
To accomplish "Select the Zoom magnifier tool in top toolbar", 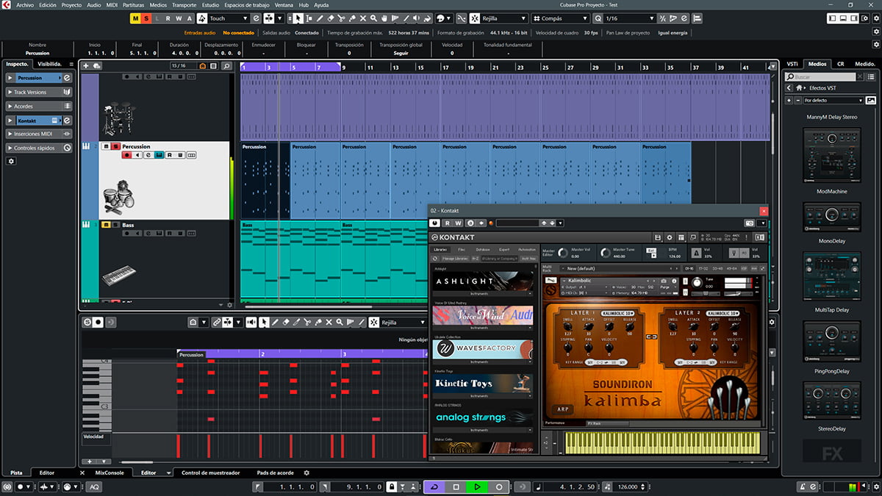I will [x=374, y=18].
